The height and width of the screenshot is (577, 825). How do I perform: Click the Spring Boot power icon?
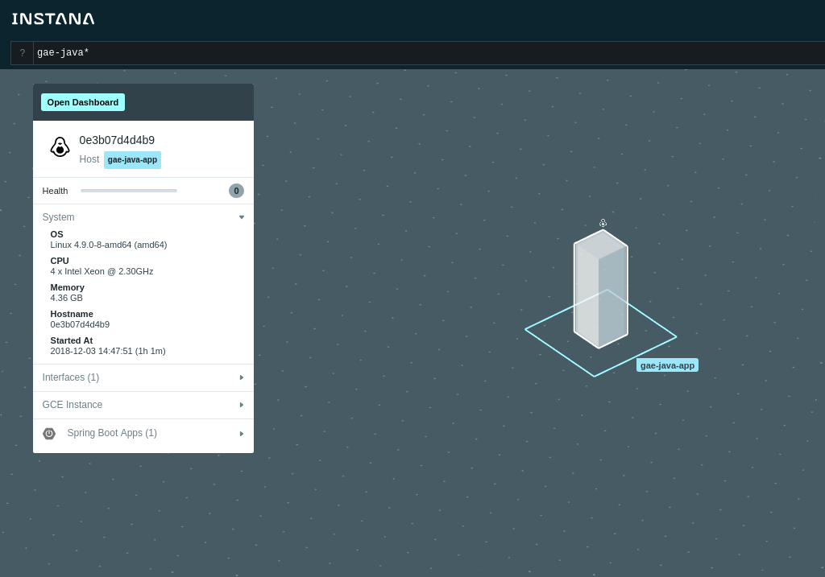(49, 434)
